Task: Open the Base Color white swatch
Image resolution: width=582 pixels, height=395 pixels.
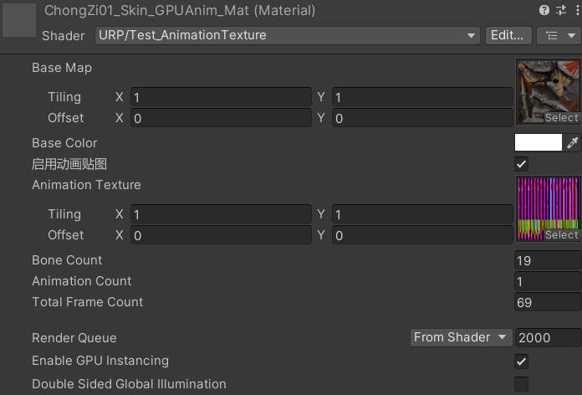Action: click(539, 143)
